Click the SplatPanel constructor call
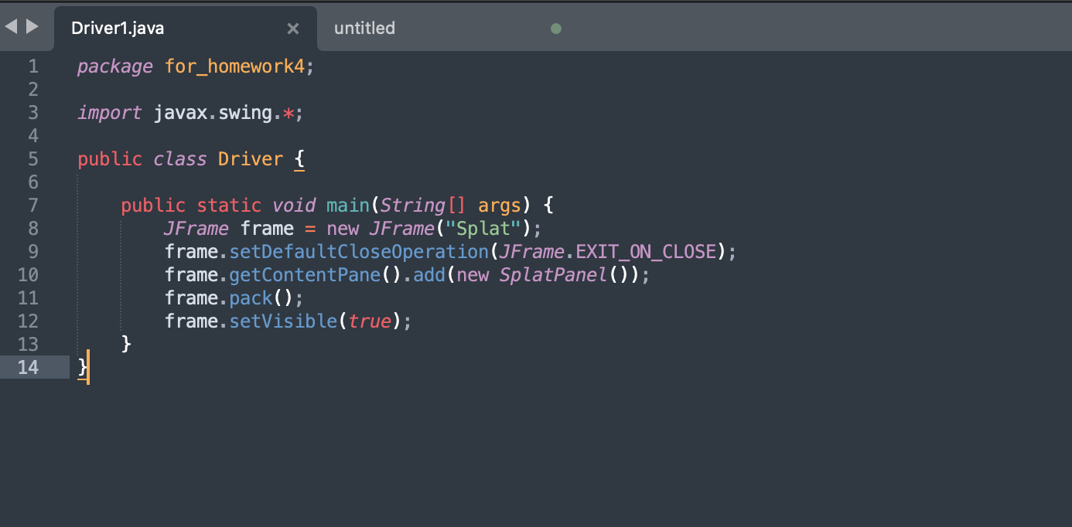 point(552,274)
